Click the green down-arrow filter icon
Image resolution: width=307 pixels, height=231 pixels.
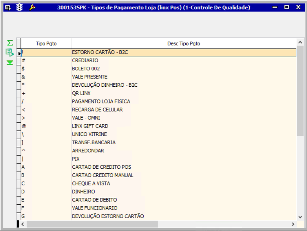point(10,62)
